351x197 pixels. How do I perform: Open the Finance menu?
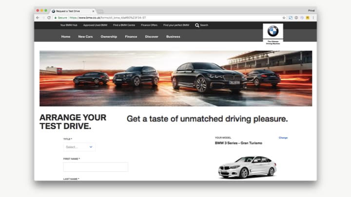coord(131,36)
